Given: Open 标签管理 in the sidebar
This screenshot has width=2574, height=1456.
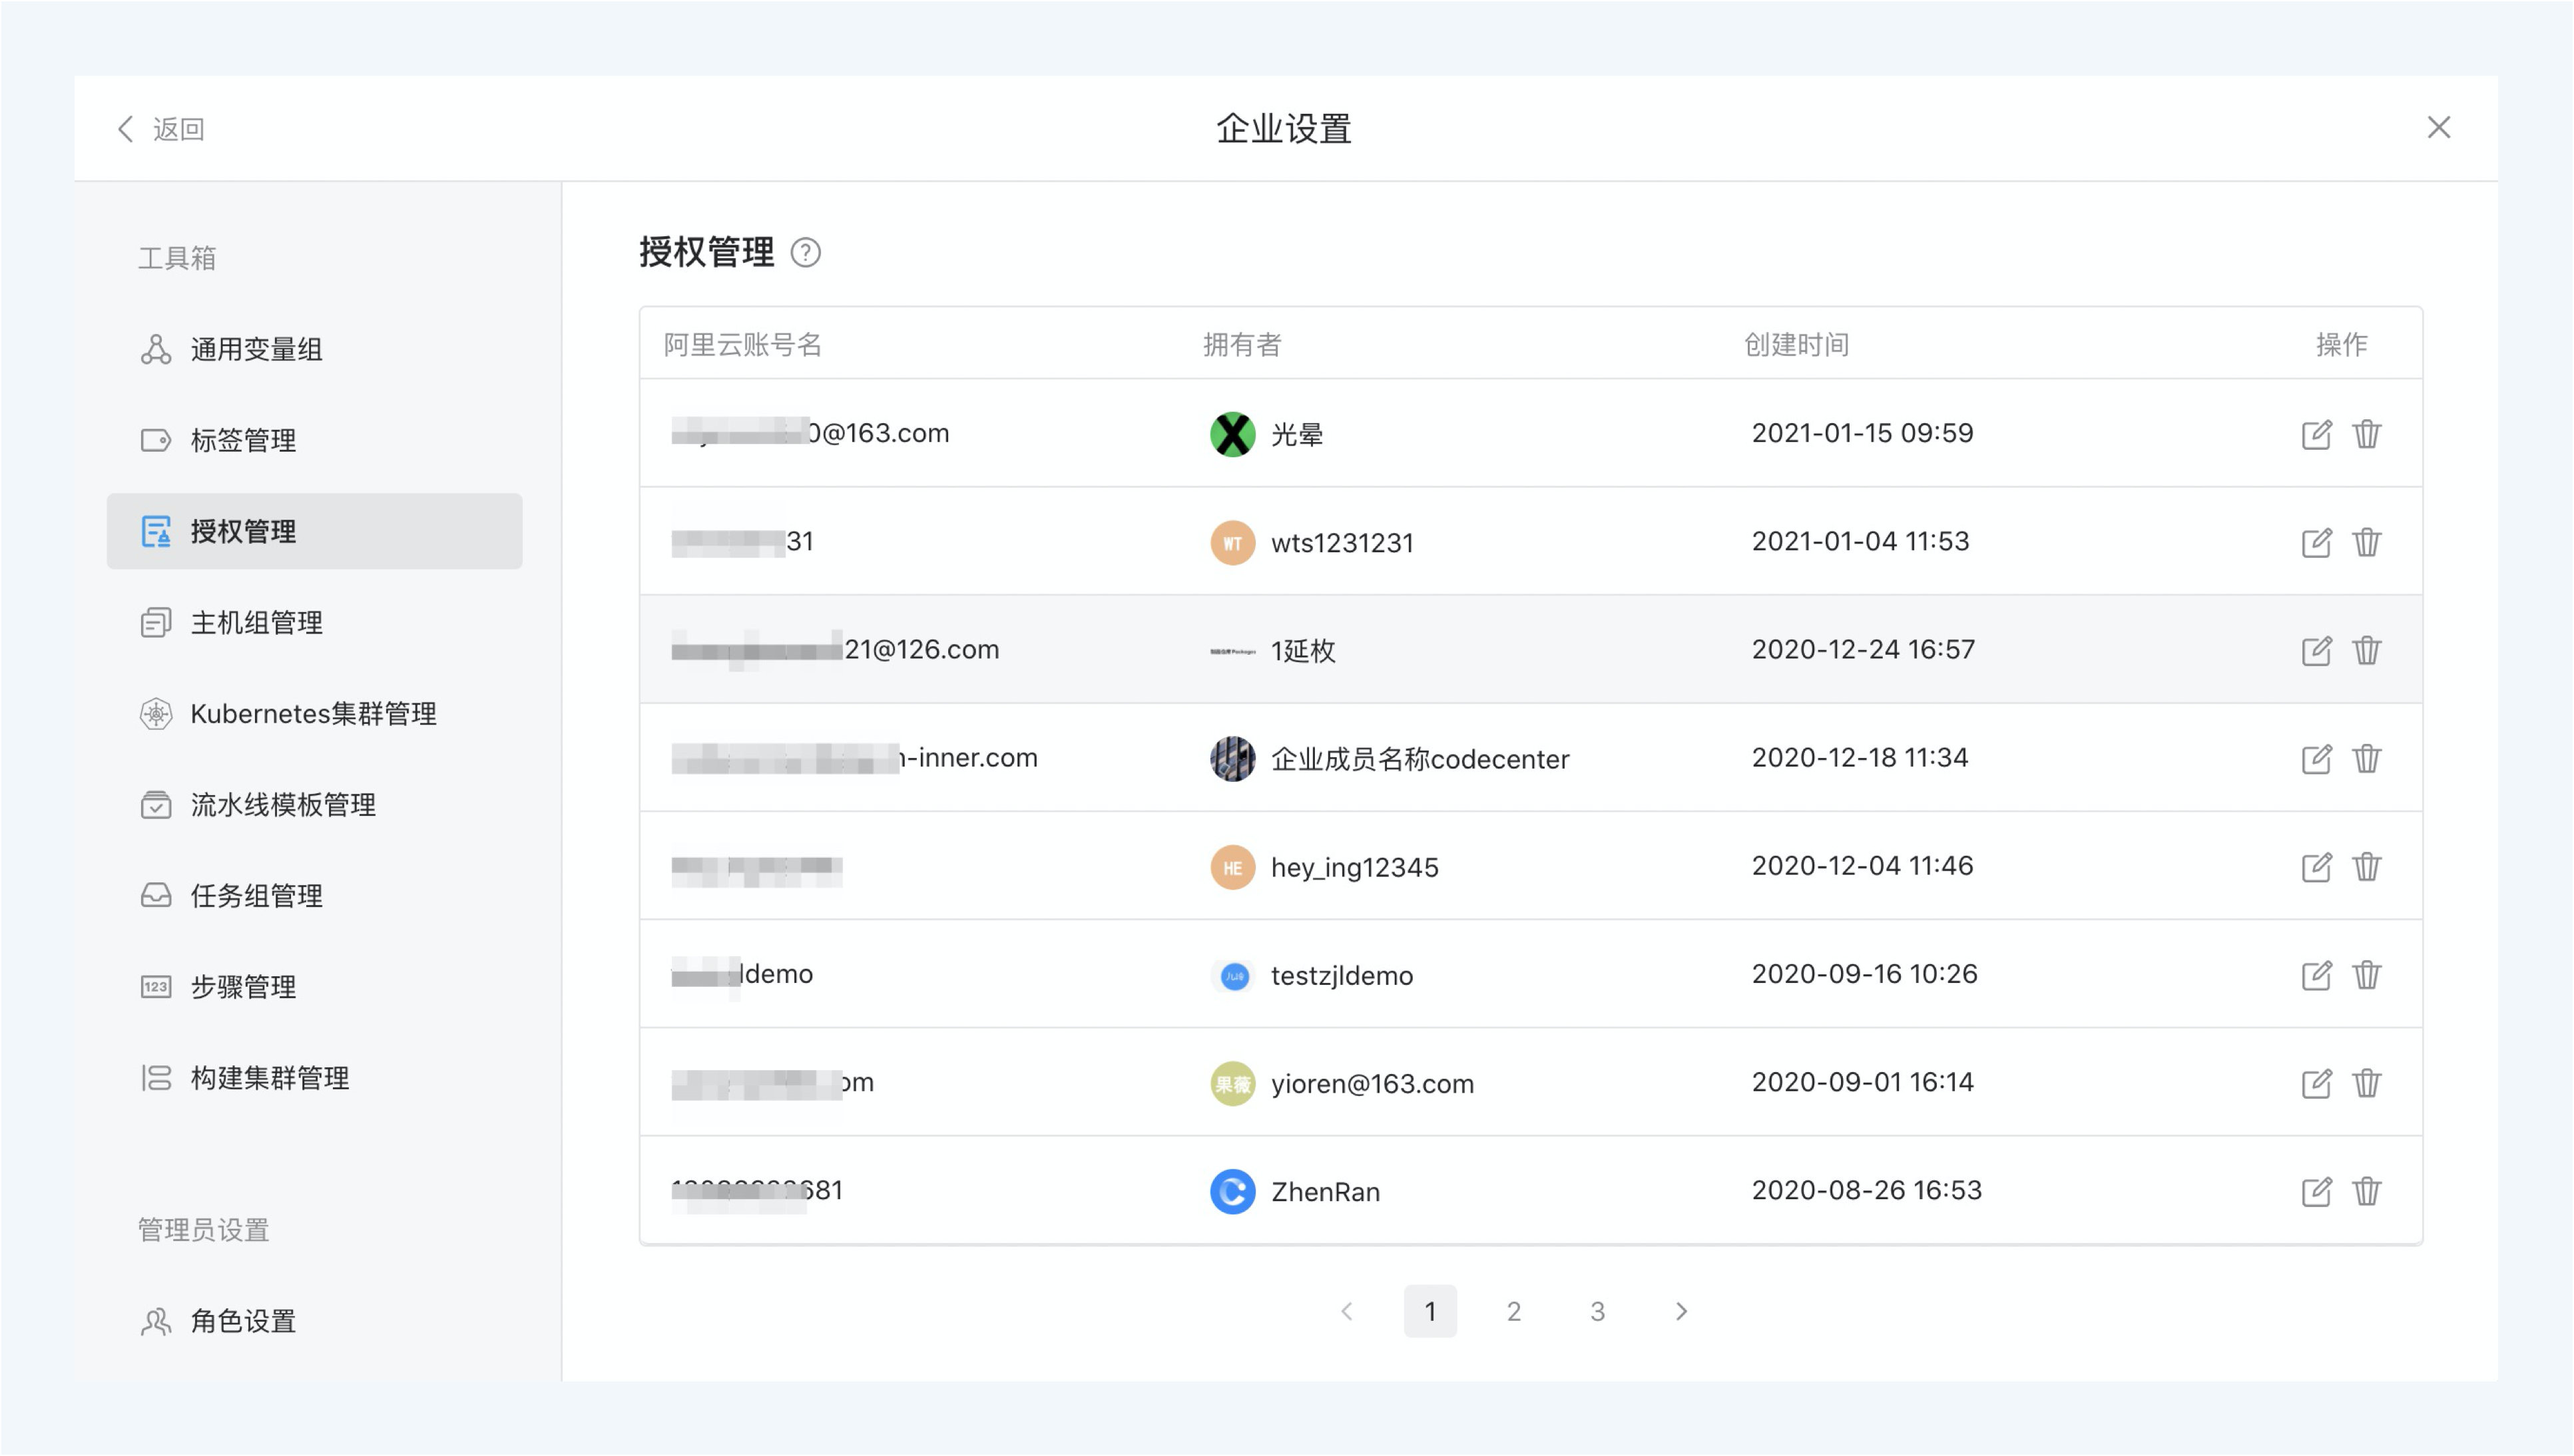Looking at the screenshot, I should pos(314,440).
